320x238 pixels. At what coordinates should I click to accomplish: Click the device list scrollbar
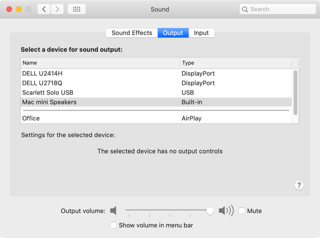coord(295,92)
